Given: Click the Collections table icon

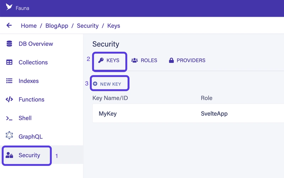Looking at the screenshot, I should click(x=9, y=62).
